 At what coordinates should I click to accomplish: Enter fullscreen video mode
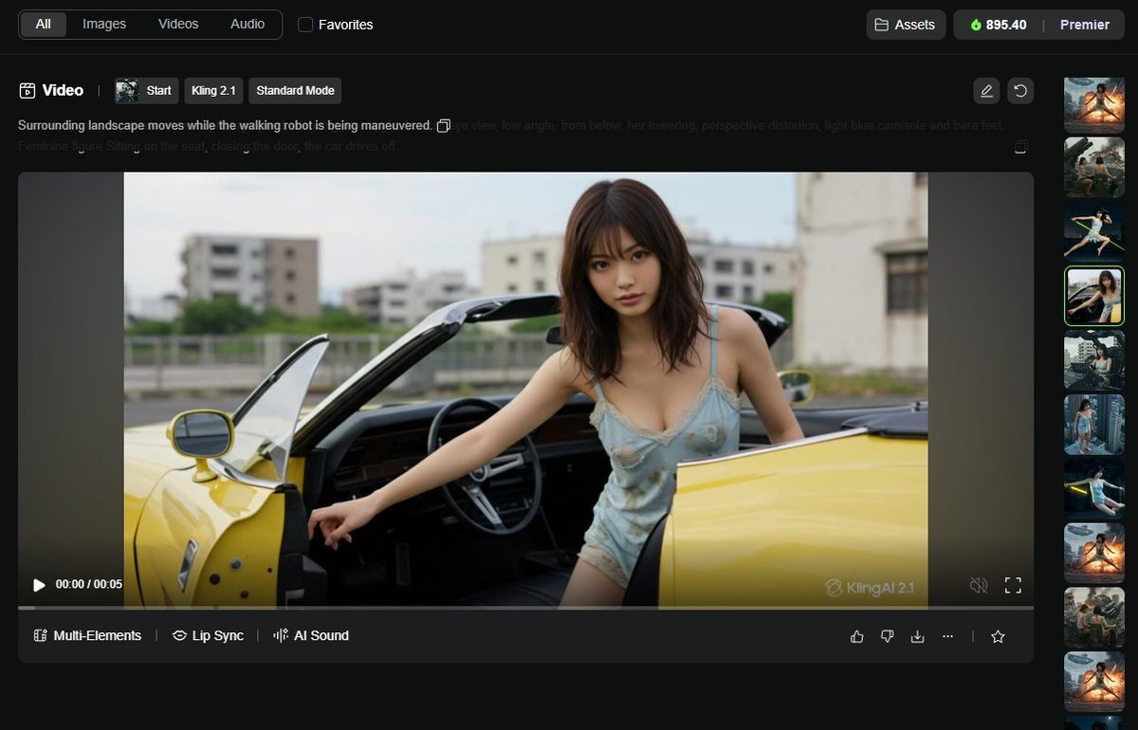1013,586
